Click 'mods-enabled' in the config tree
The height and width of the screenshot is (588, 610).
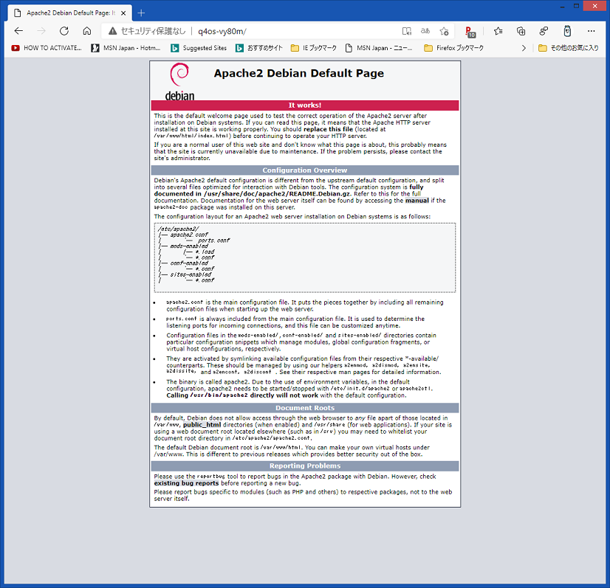[x=189, y=246]
